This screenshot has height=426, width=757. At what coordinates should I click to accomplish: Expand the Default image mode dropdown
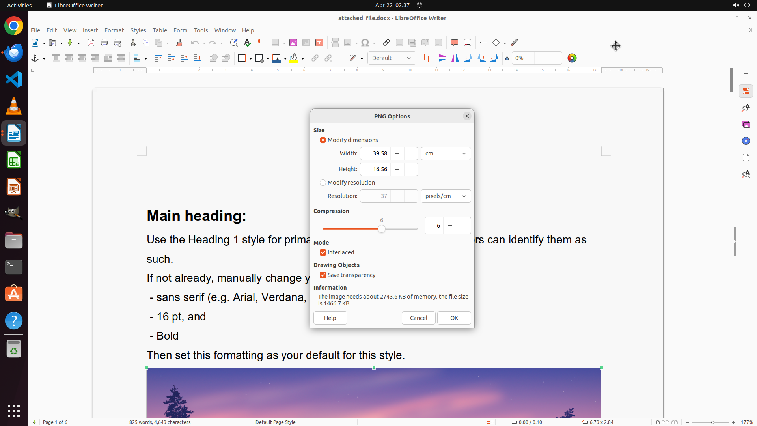click(392, 58)
